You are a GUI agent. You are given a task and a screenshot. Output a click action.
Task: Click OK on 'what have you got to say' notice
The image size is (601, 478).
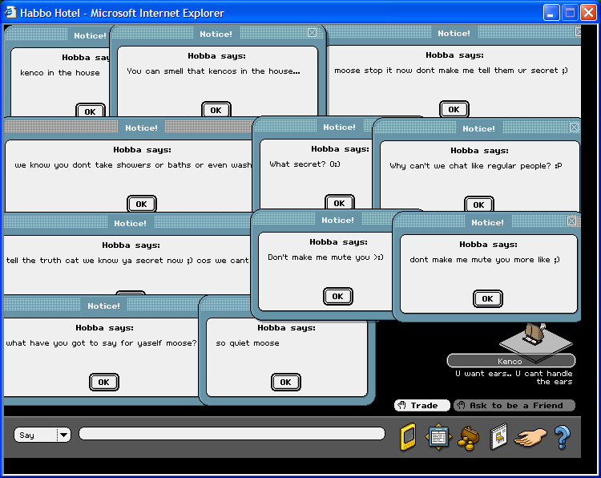104,382
